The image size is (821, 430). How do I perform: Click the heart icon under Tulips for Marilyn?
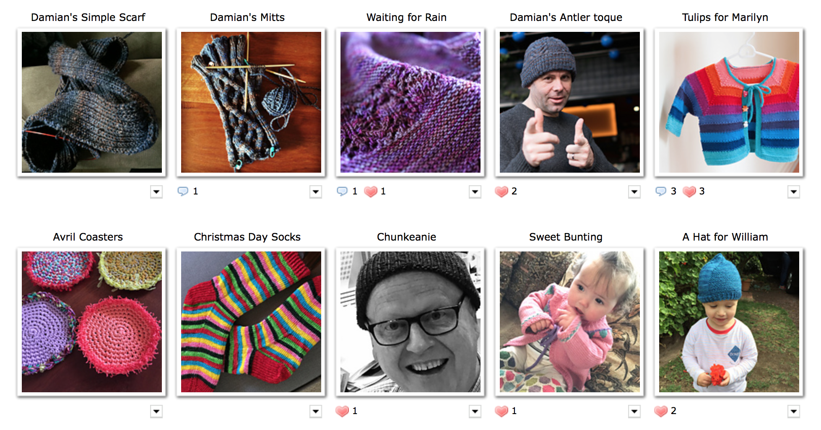click(689, 192)
